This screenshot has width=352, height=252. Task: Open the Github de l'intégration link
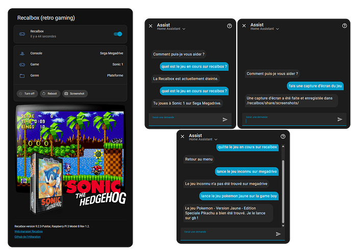coord(28,237)
